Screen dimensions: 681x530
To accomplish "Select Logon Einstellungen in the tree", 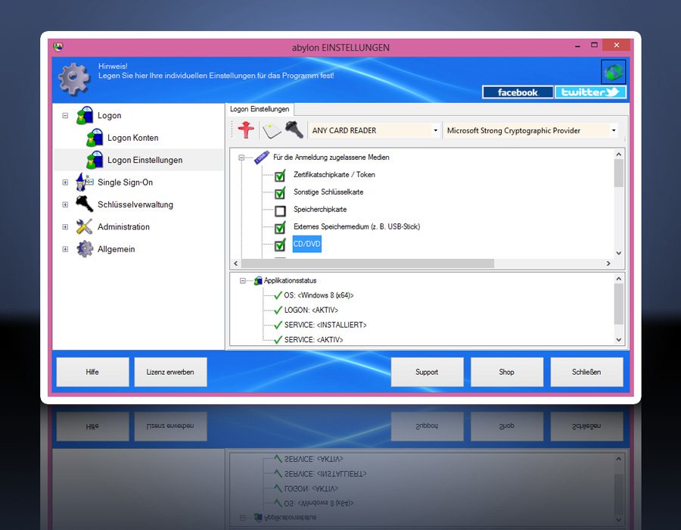I will [145, 160].
